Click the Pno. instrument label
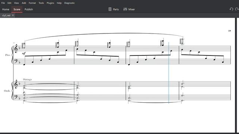 click(8, 55)
